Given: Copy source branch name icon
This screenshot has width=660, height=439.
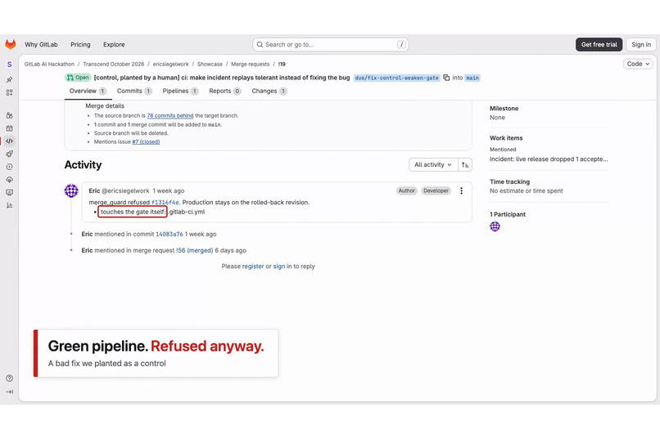Looking at the screenshot, I should coord(446,78).
